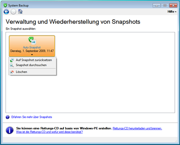Click the System Backup shield icon in title bar

pos(5,6)
